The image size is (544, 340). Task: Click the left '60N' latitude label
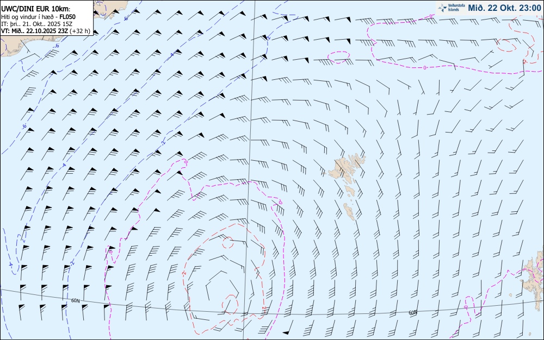pos(75,301)
